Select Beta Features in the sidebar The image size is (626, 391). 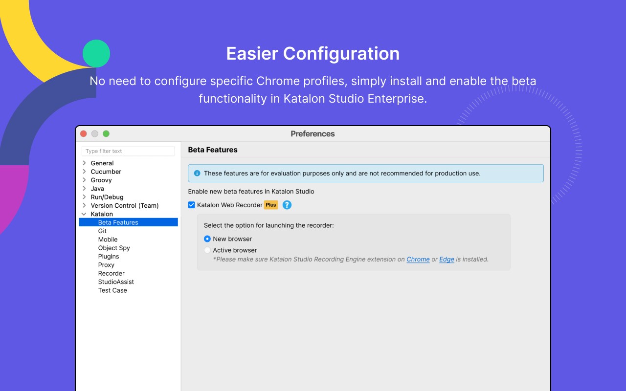click(x=118, y=222)
